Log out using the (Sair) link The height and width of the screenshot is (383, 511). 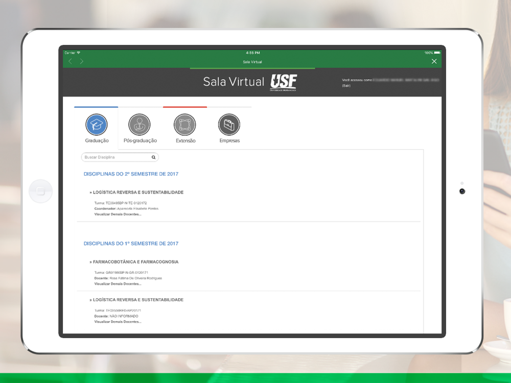click(346, 86)
